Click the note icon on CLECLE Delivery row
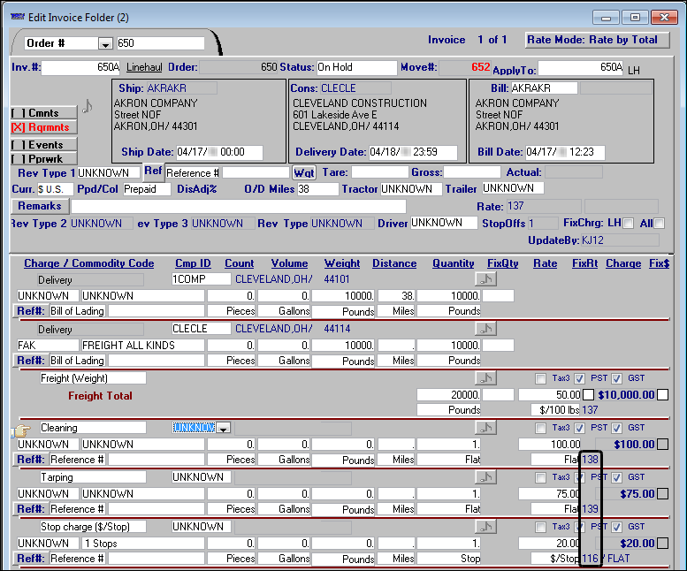 (484, 329)
